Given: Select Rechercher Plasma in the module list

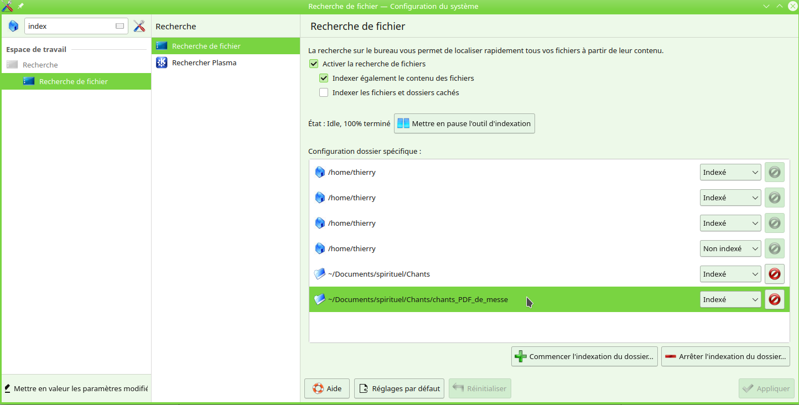Looking at the screenshot, I should [204, 63].
